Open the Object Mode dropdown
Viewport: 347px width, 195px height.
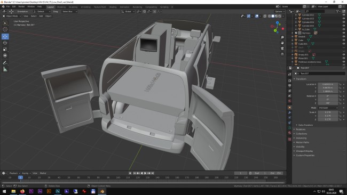coord(12,16)
